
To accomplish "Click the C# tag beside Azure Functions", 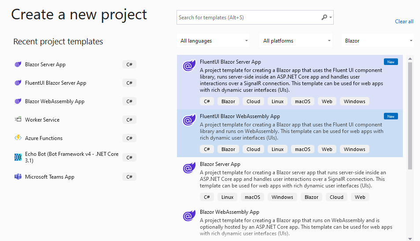I will tap(129, 138).
